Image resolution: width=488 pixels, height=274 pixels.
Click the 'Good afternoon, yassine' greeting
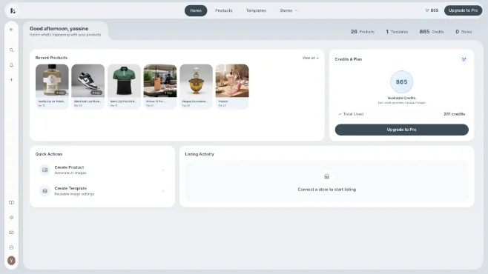59,29
